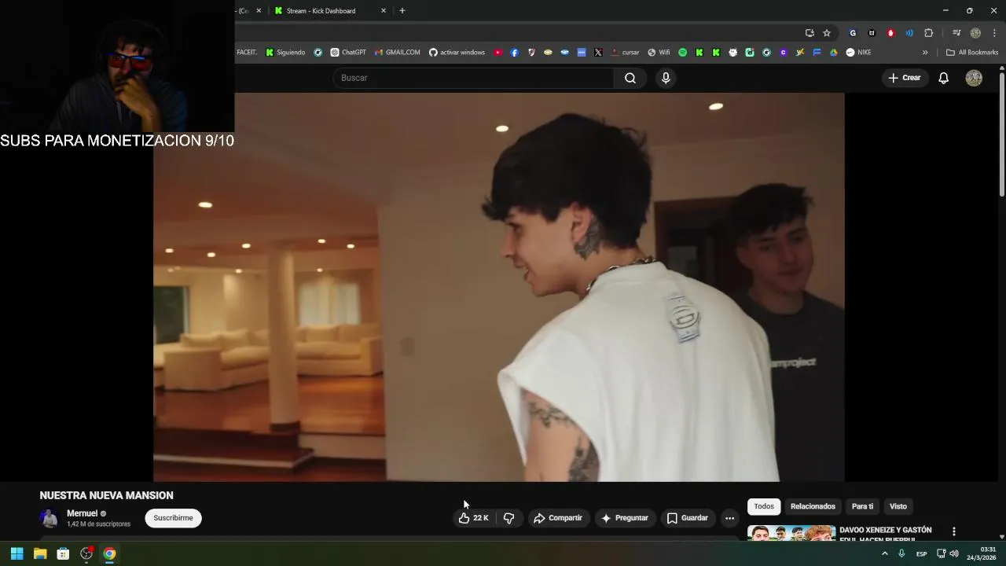The width and height of the screenshot is (1006, 566).
Task: Open Chrome media control icon
Action: pos(956,33)
